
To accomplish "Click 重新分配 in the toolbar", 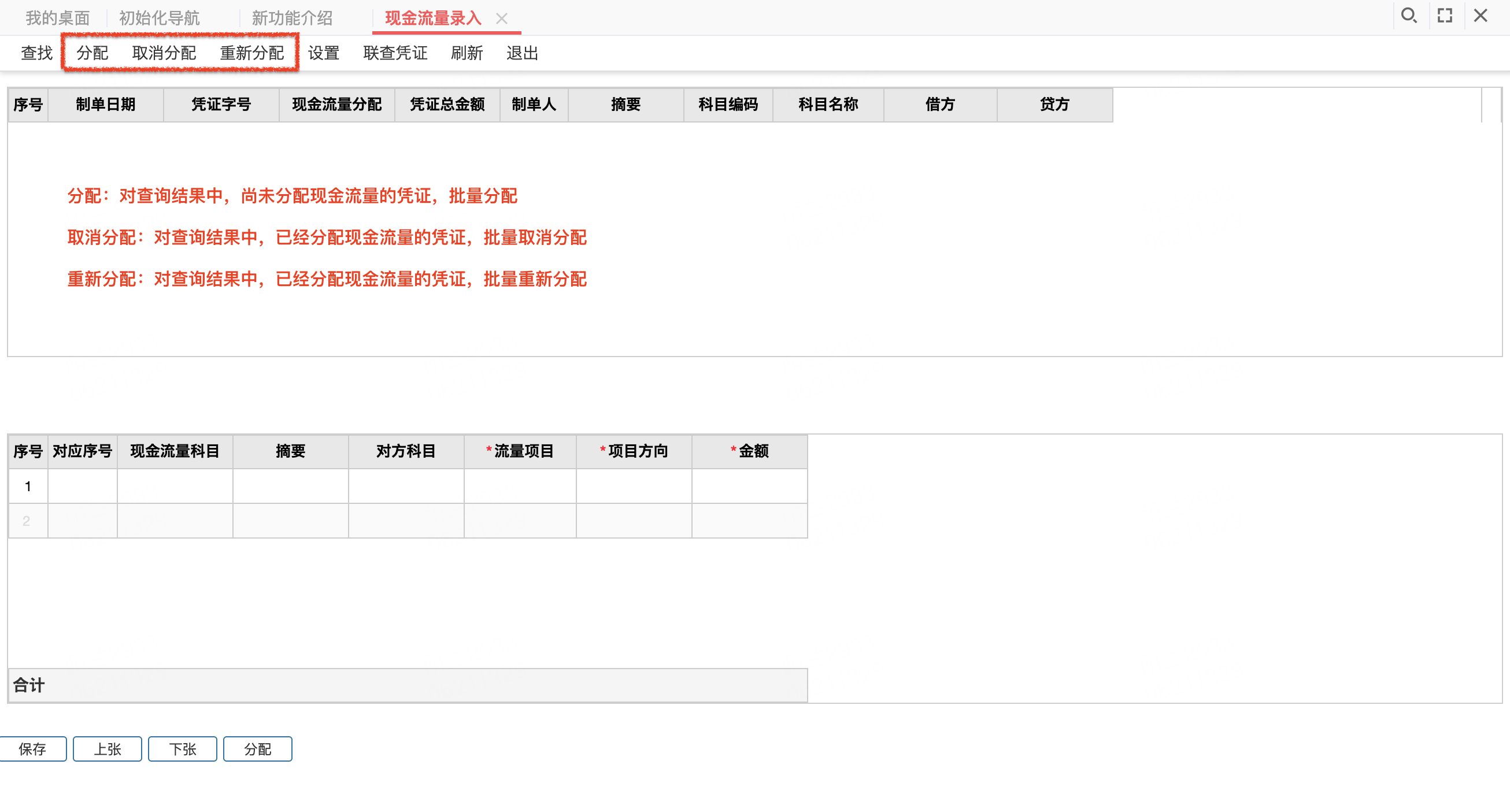I will [251, 53].
